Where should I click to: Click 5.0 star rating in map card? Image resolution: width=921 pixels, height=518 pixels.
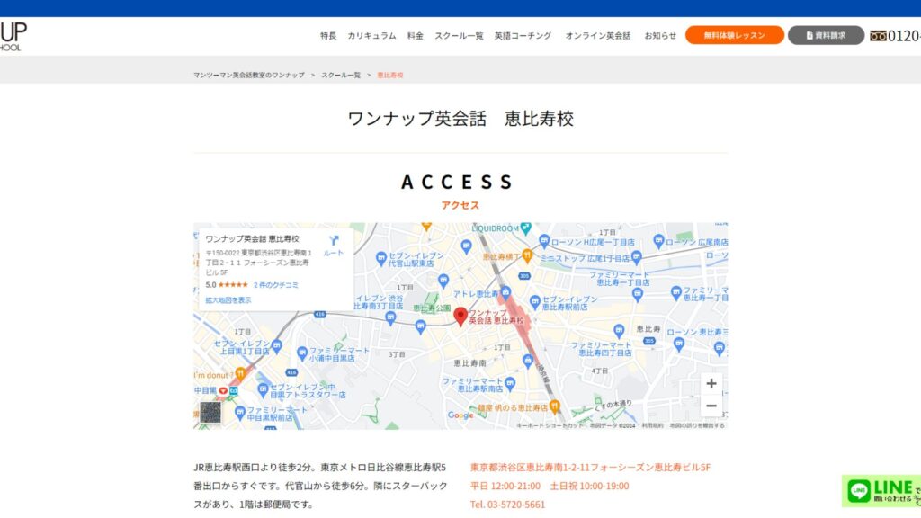click(x=227, y=285)
